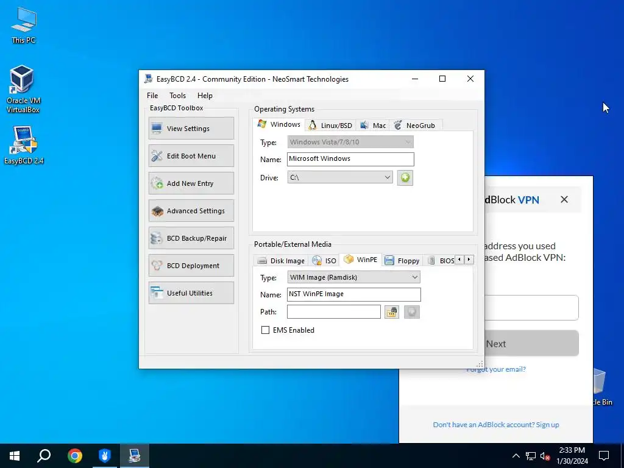Click the AdBlock VPN email input field

531,308
